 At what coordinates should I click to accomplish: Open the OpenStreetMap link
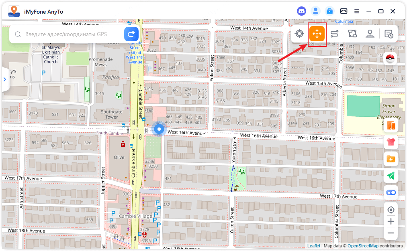click(x=363, y=246)
